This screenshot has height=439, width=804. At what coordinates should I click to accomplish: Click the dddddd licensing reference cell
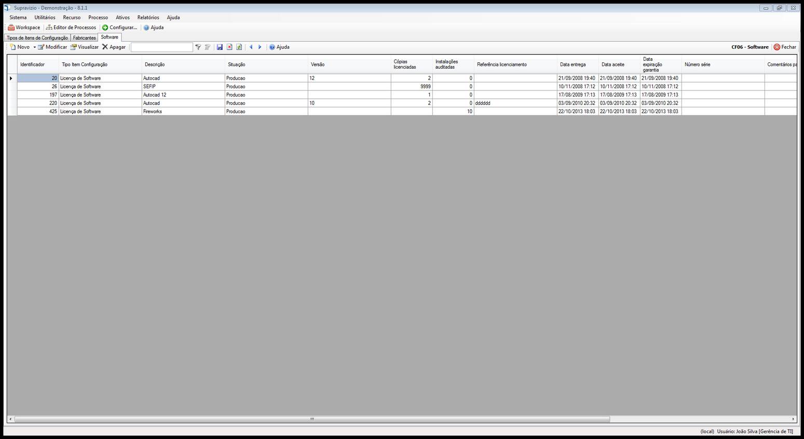pos(515,103)
